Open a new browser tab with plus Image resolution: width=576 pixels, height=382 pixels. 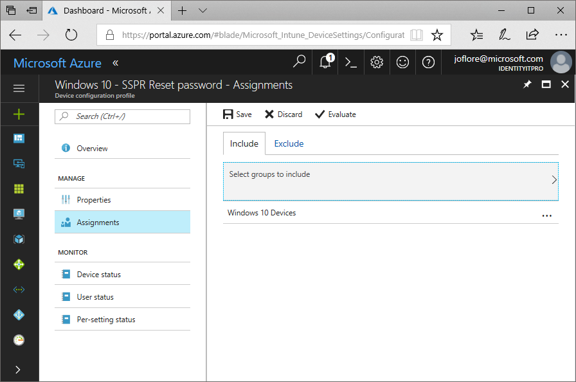[x=182, y=11]
